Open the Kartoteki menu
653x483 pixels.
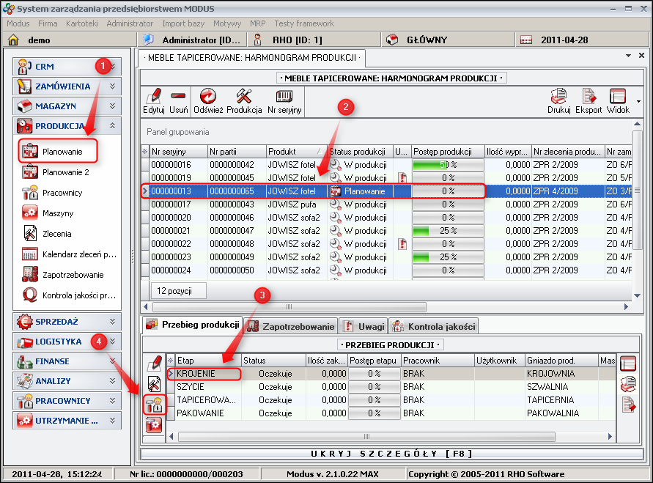point(81,23)
